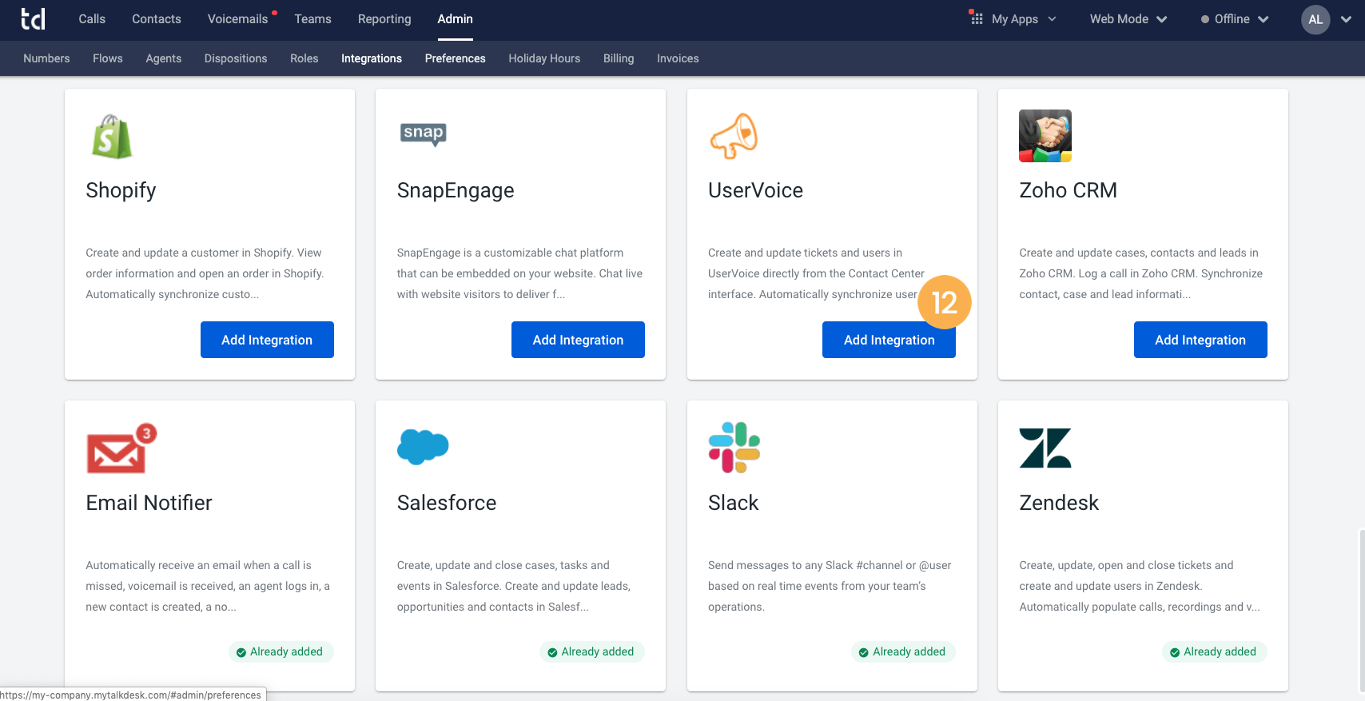Click Already added badge for Zendesk
This screenshot has width=1365, height=701.
tap(1214, 651)
